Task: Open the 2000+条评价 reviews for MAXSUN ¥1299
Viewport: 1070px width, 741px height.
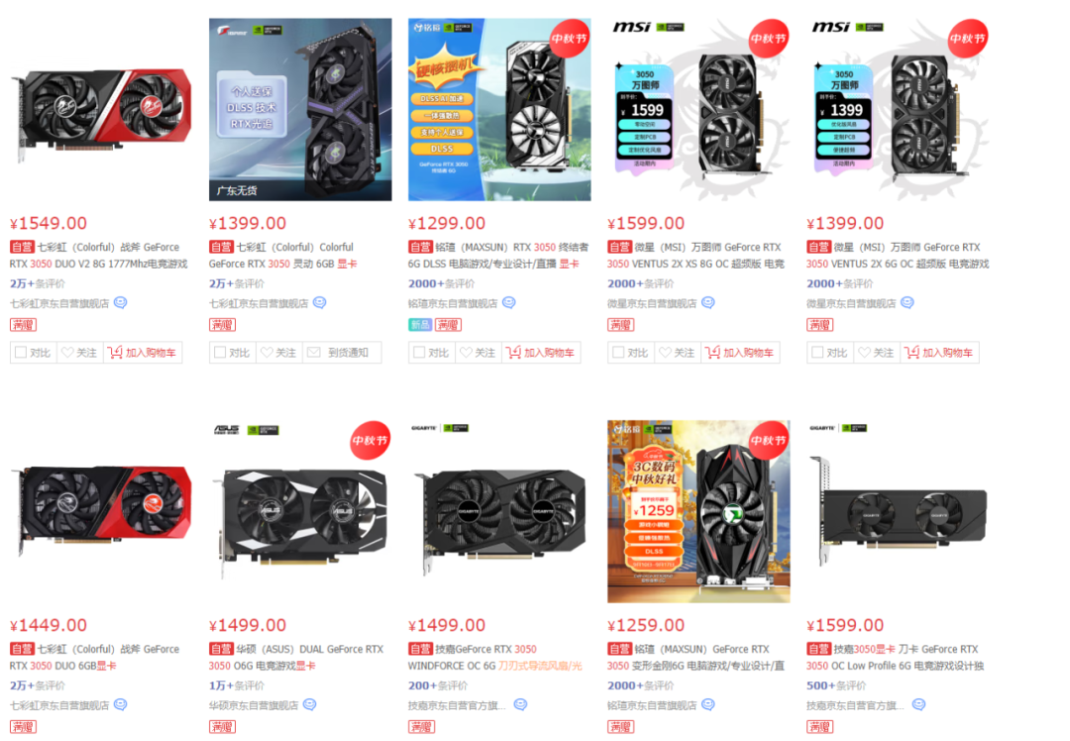Action: click(442, 283)
